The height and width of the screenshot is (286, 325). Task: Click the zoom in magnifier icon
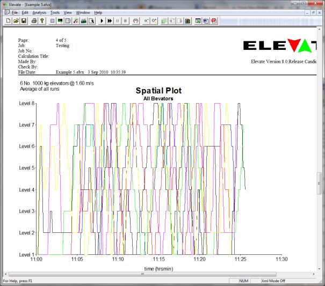154,21
